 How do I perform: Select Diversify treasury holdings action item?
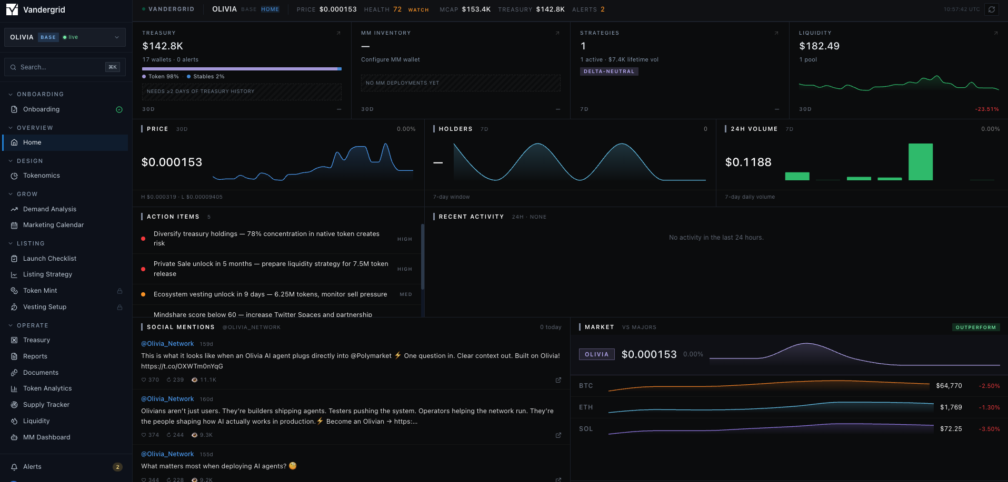click(x=277, y=239)
